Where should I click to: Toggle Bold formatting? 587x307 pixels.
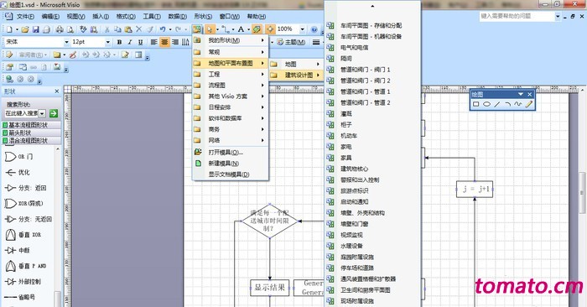coord(119,42)
